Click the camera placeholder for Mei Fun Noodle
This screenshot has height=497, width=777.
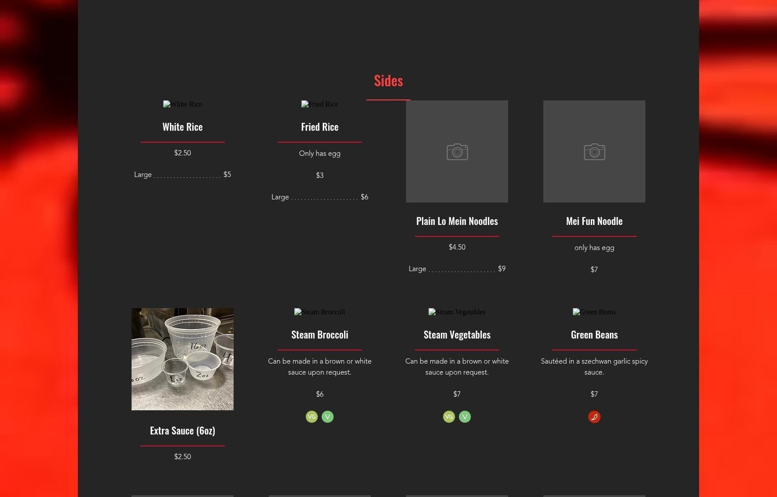pyautogui.click(x=594, y=151)
